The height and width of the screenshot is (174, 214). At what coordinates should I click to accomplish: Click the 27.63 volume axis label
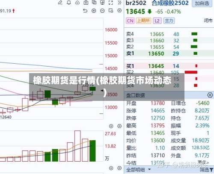[x=110, y=134]
